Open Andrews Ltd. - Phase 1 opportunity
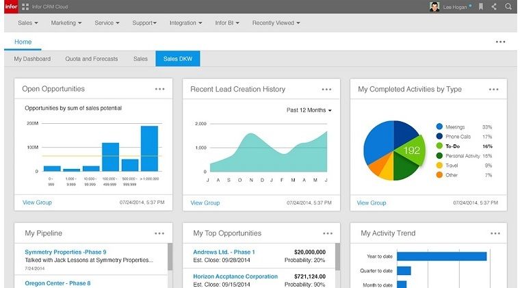The image size is (522, 288). click(224, 252)
